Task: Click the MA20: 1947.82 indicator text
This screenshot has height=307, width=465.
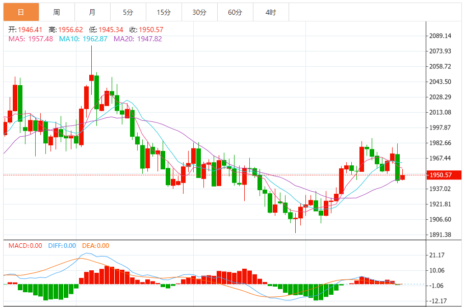Action: 138,39
